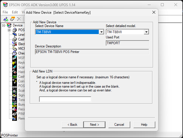Select the Rem remote order display icon
The height and width of the screenshot is (138, 183).
click(x=15, y=118)
